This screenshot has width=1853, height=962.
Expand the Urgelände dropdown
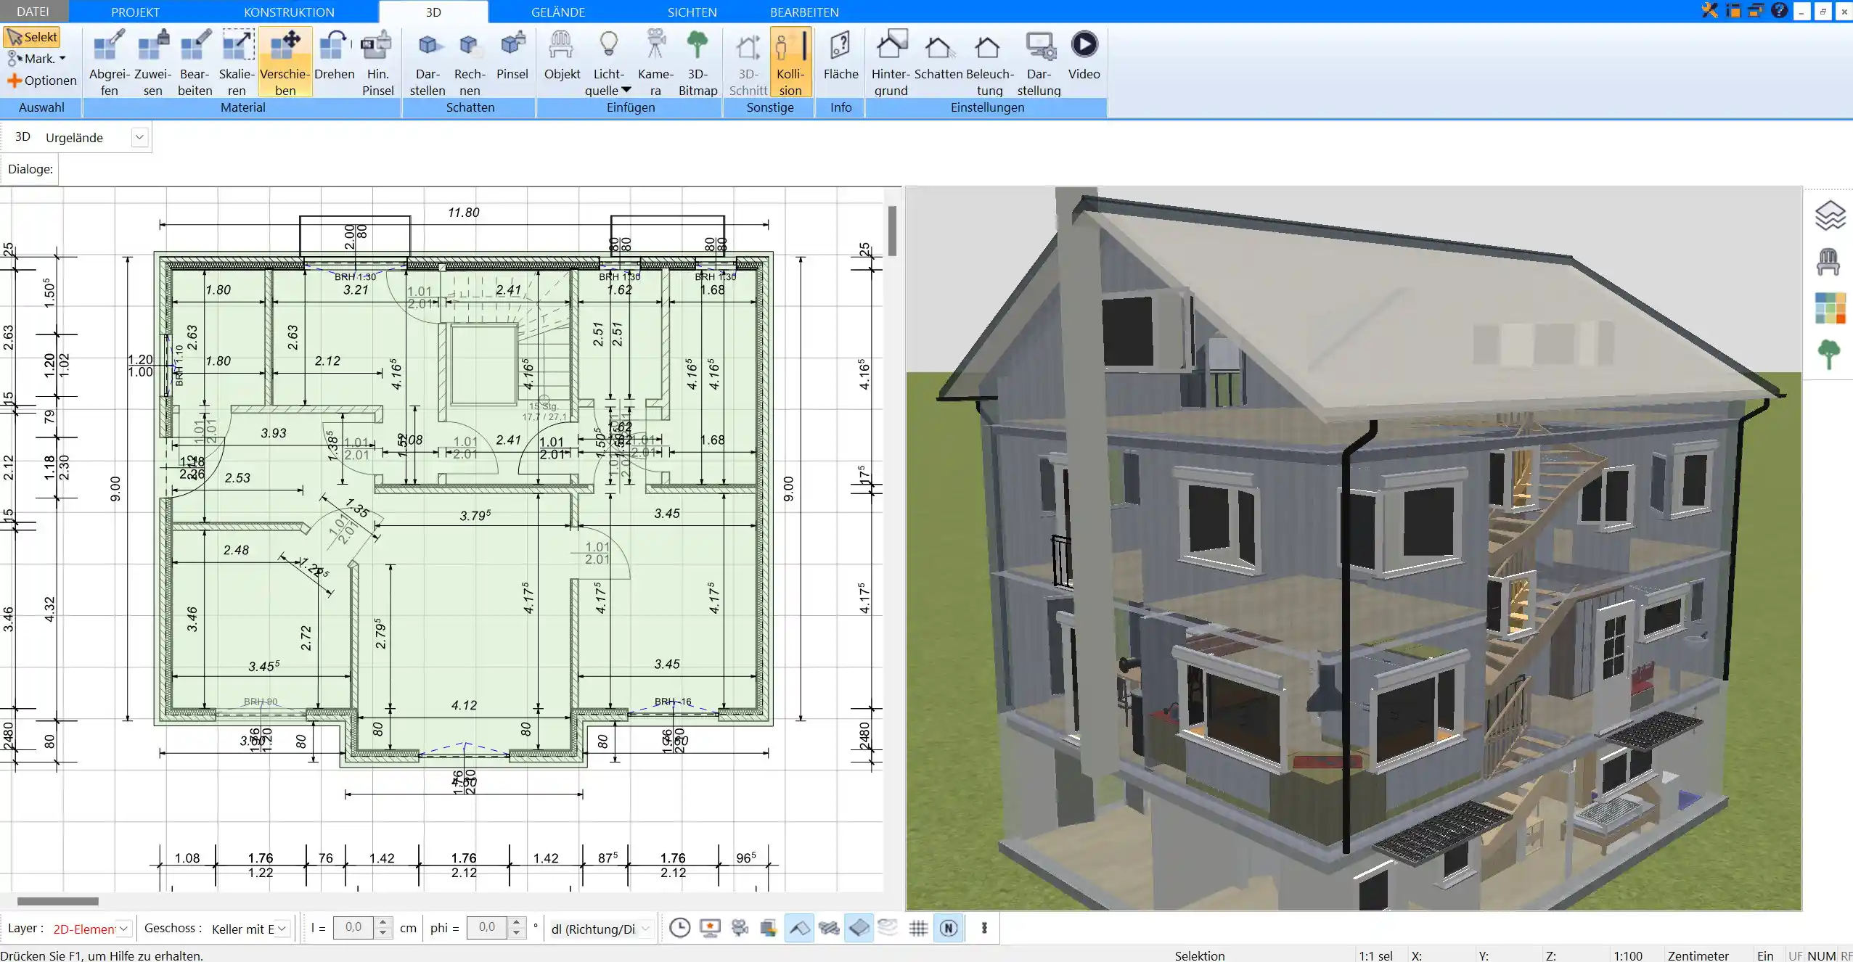click(140, 137)
